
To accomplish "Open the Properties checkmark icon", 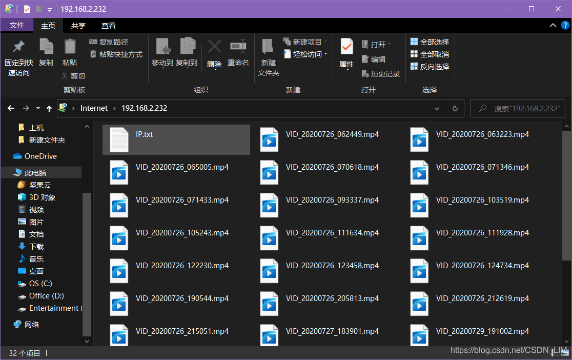I will 347,47.
